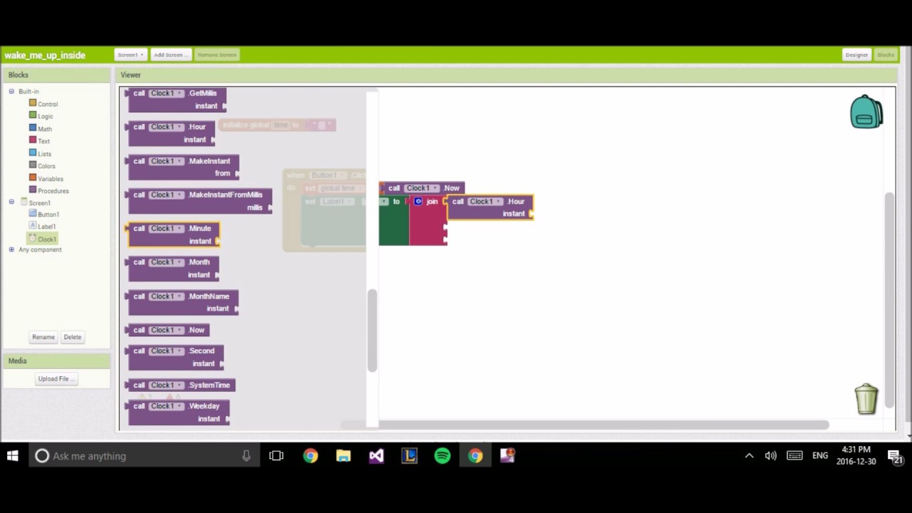Open the join block's blue mutator icon
Screen dimensions: 912x513
(x=418, y=202)
